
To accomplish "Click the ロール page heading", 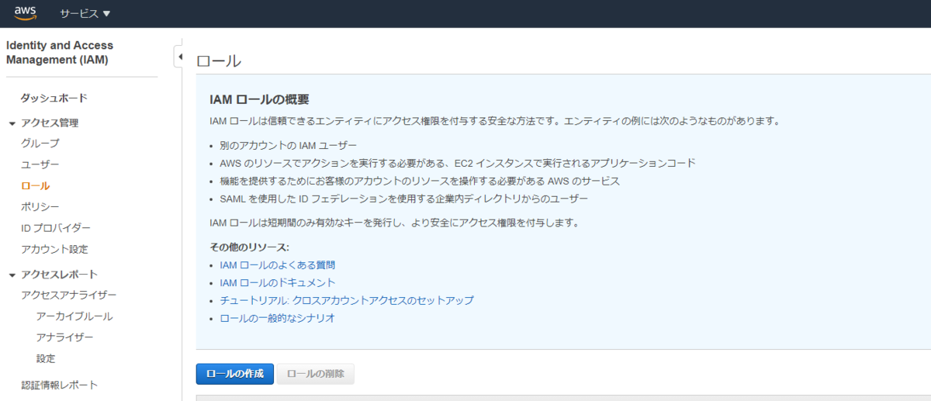I will (219, 60).
